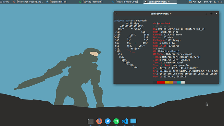The height and width of the screenshot is (126, 224).
Task: Open the blue square dock icon
Action: (133, 121)
